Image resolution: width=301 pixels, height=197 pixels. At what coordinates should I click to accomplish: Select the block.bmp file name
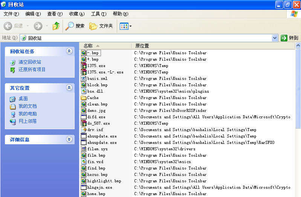click(x=97, y=85)
